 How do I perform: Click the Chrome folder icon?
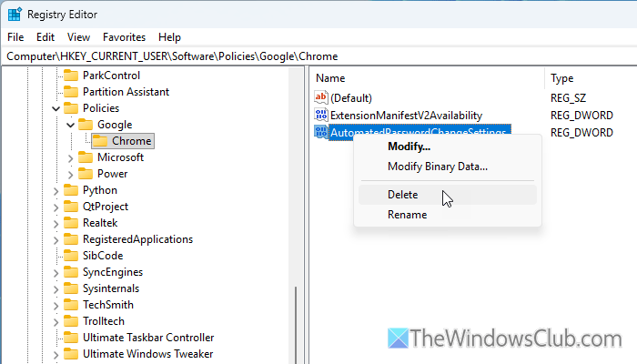(x=100, y=140)
